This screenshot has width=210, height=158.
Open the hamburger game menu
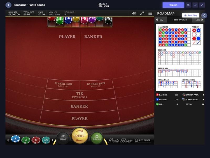(x=150, y=13)
